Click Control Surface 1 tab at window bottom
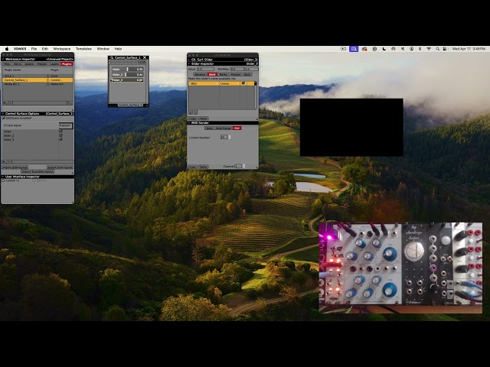Image resolution: width=490 pixels, height=367 pixels. pyautogui.click(x=130, y=106)
